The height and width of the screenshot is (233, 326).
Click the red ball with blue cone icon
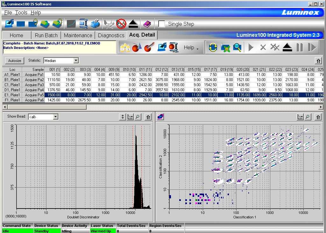tap(137, 48)
